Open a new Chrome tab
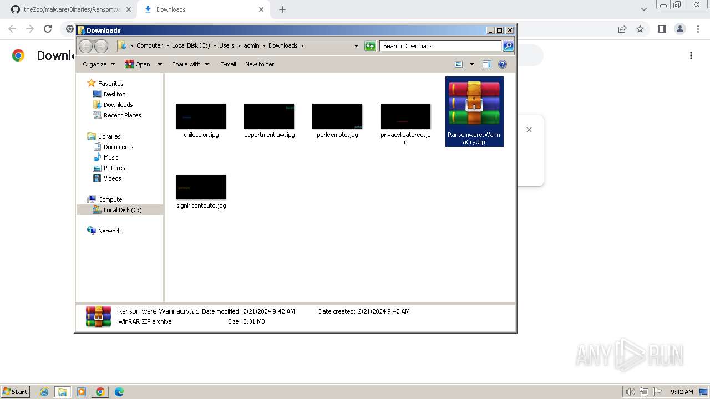This screenshot has height=399, width=710. [282, 9]
